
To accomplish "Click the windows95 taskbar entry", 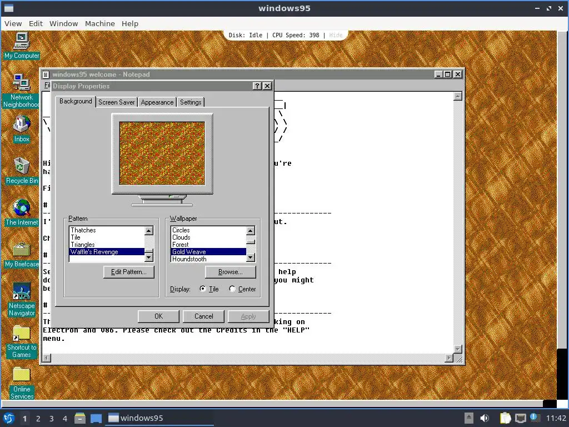I will coord(159,418).
